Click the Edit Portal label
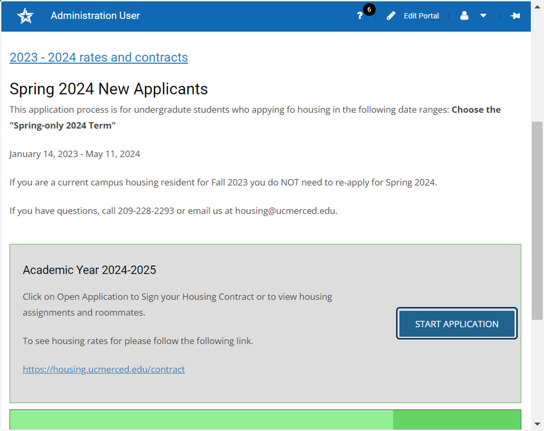The image size is (544, 431). [x=421, y=16]
